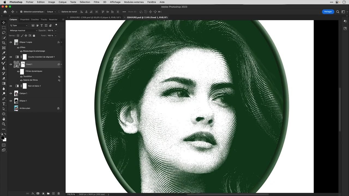Image resolution: width=349 pixels, height=196 pixels.
Task: Collapse effects of Ellipse 1 copie layer
Action: coord(61,42)
